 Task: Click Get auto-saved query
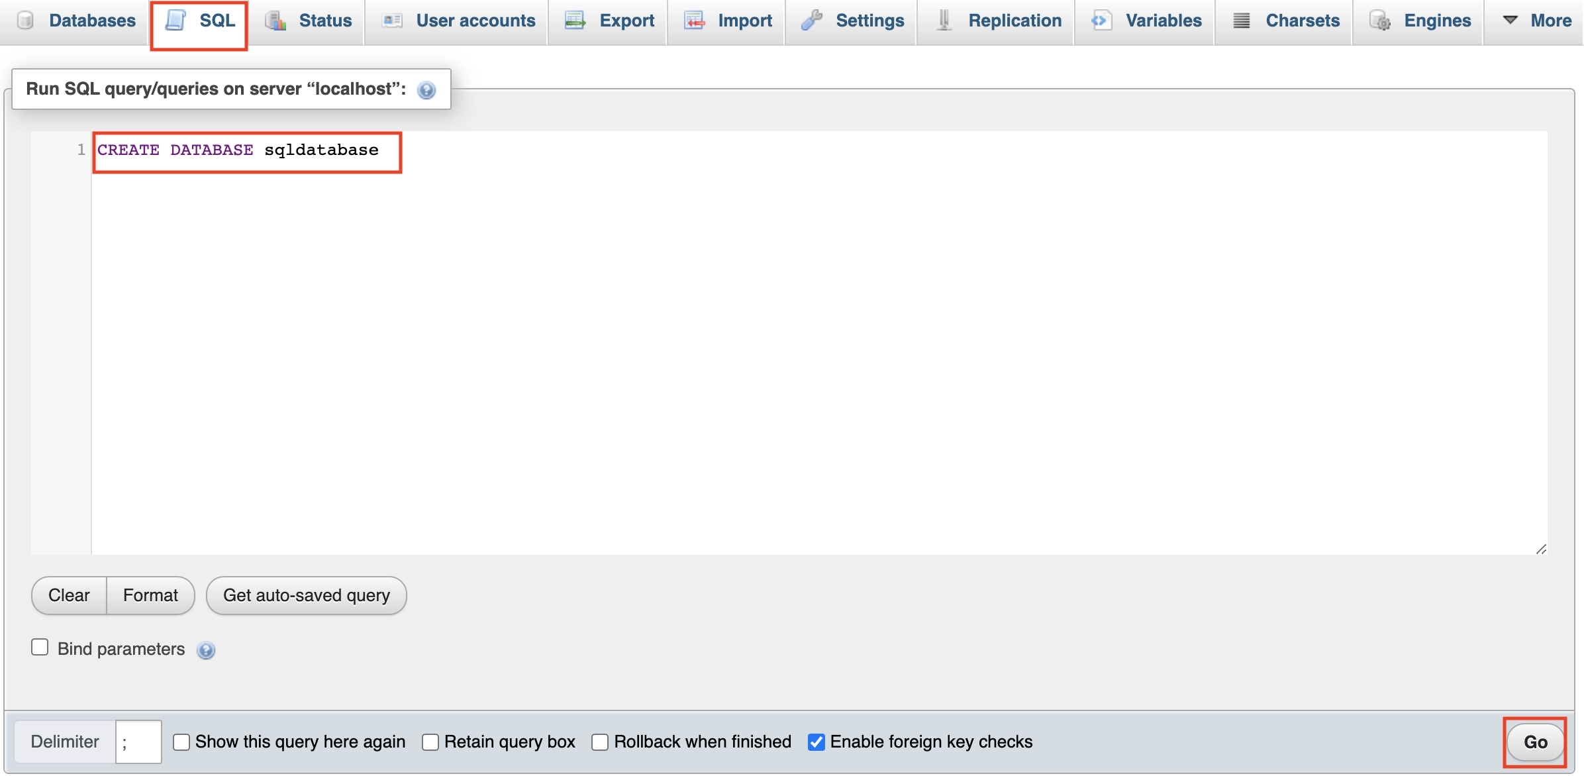pyautogui.click(x=306, y=595)
